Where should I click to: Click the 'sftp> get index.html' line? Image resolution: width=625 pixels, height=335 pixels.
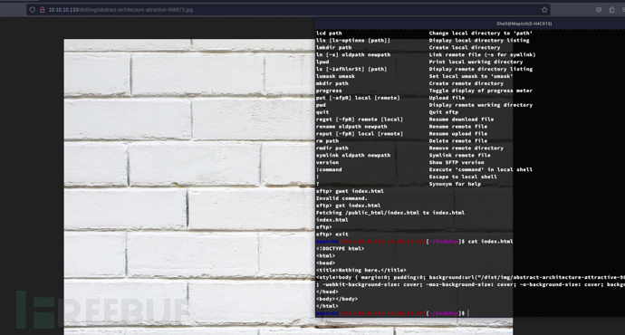coord(349,206)
